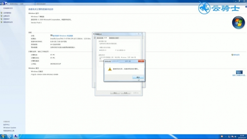Show hidden tray icons arrow
This screenshot has width=247, height=139.
[226, 137]
